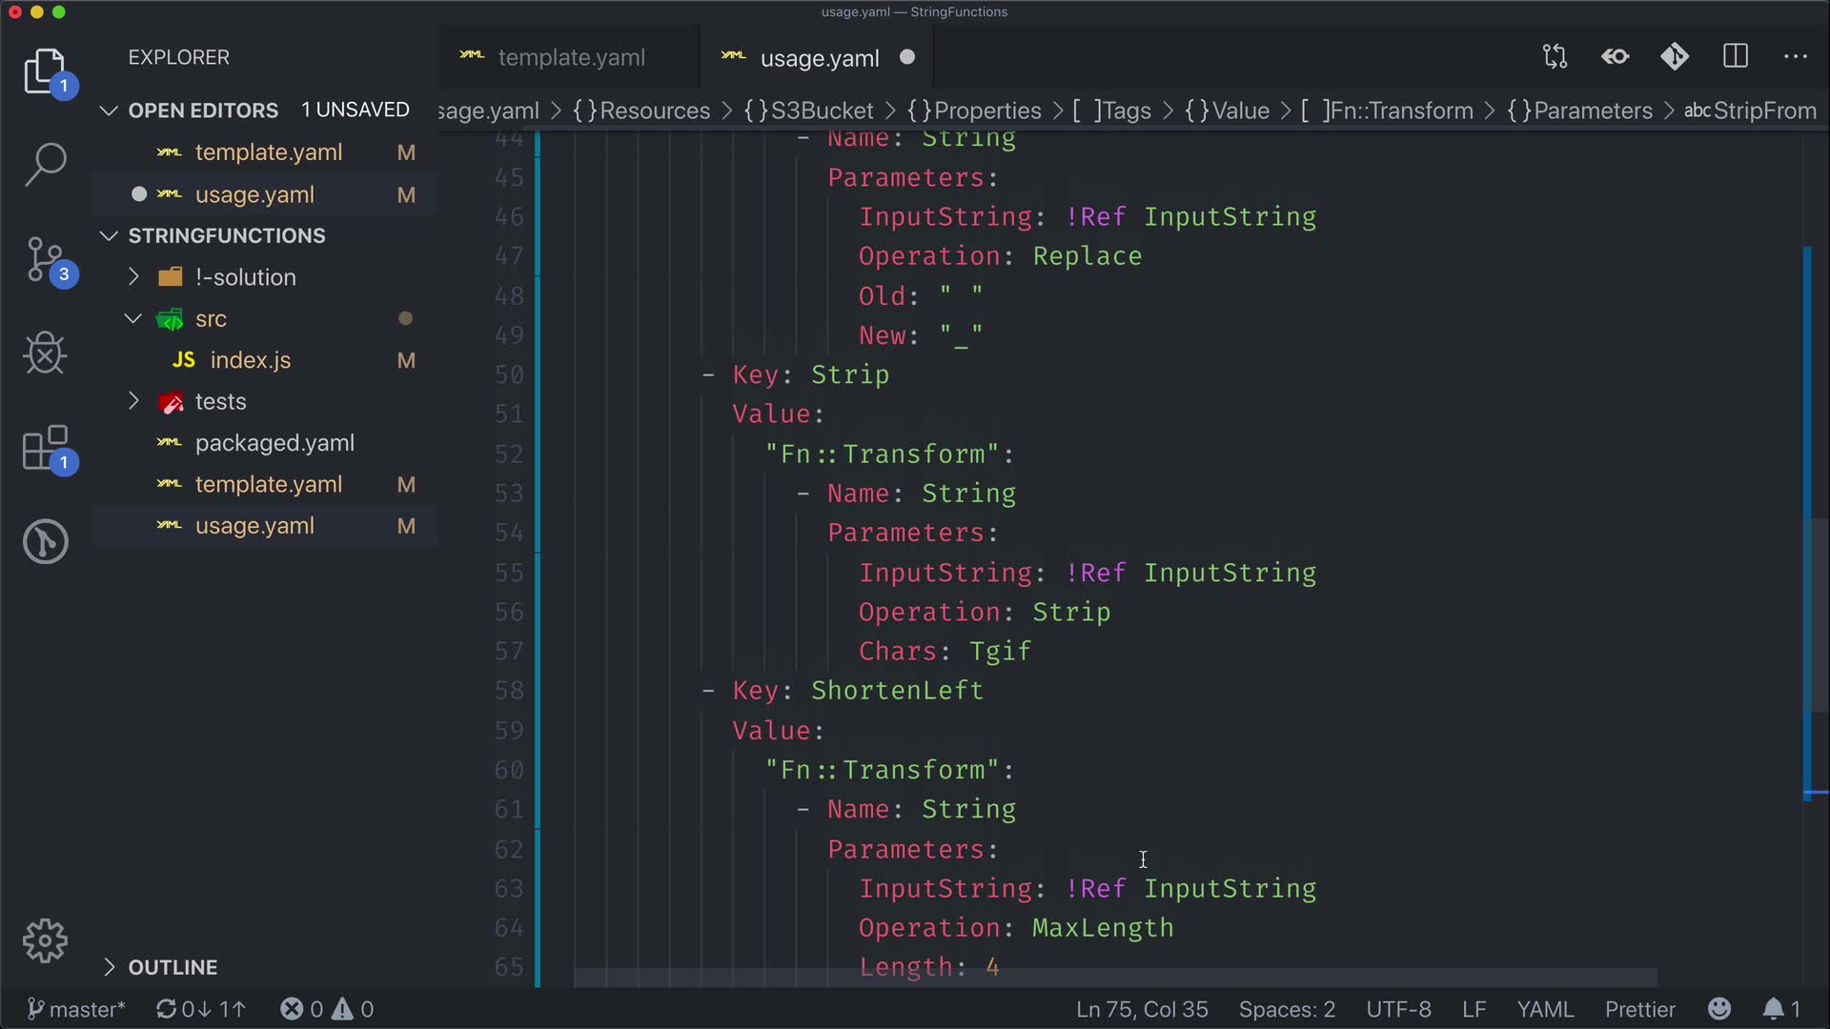Change language mode YAML in status bar
Screen dimensions: 1830x1029
[x=1544, y=1009]
